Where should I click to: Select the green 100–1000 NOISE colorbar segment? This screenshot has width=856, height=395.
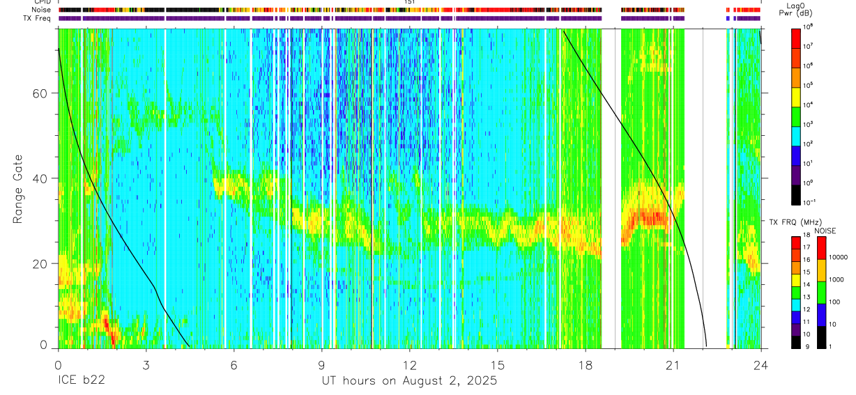[820, 293]
